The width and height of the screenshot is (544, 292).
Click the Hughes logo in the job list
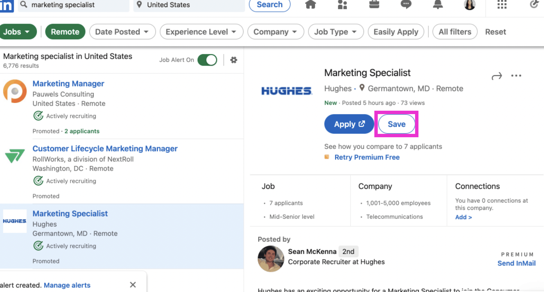(15, 221)
